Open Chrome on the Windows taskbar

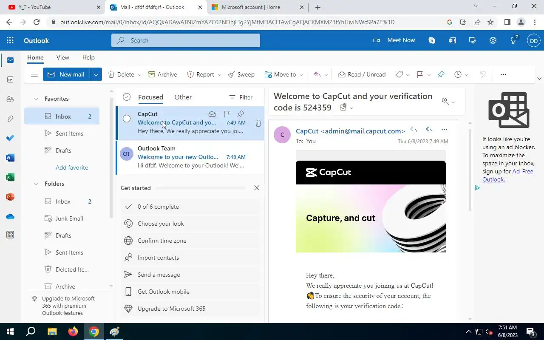point(94,331)
